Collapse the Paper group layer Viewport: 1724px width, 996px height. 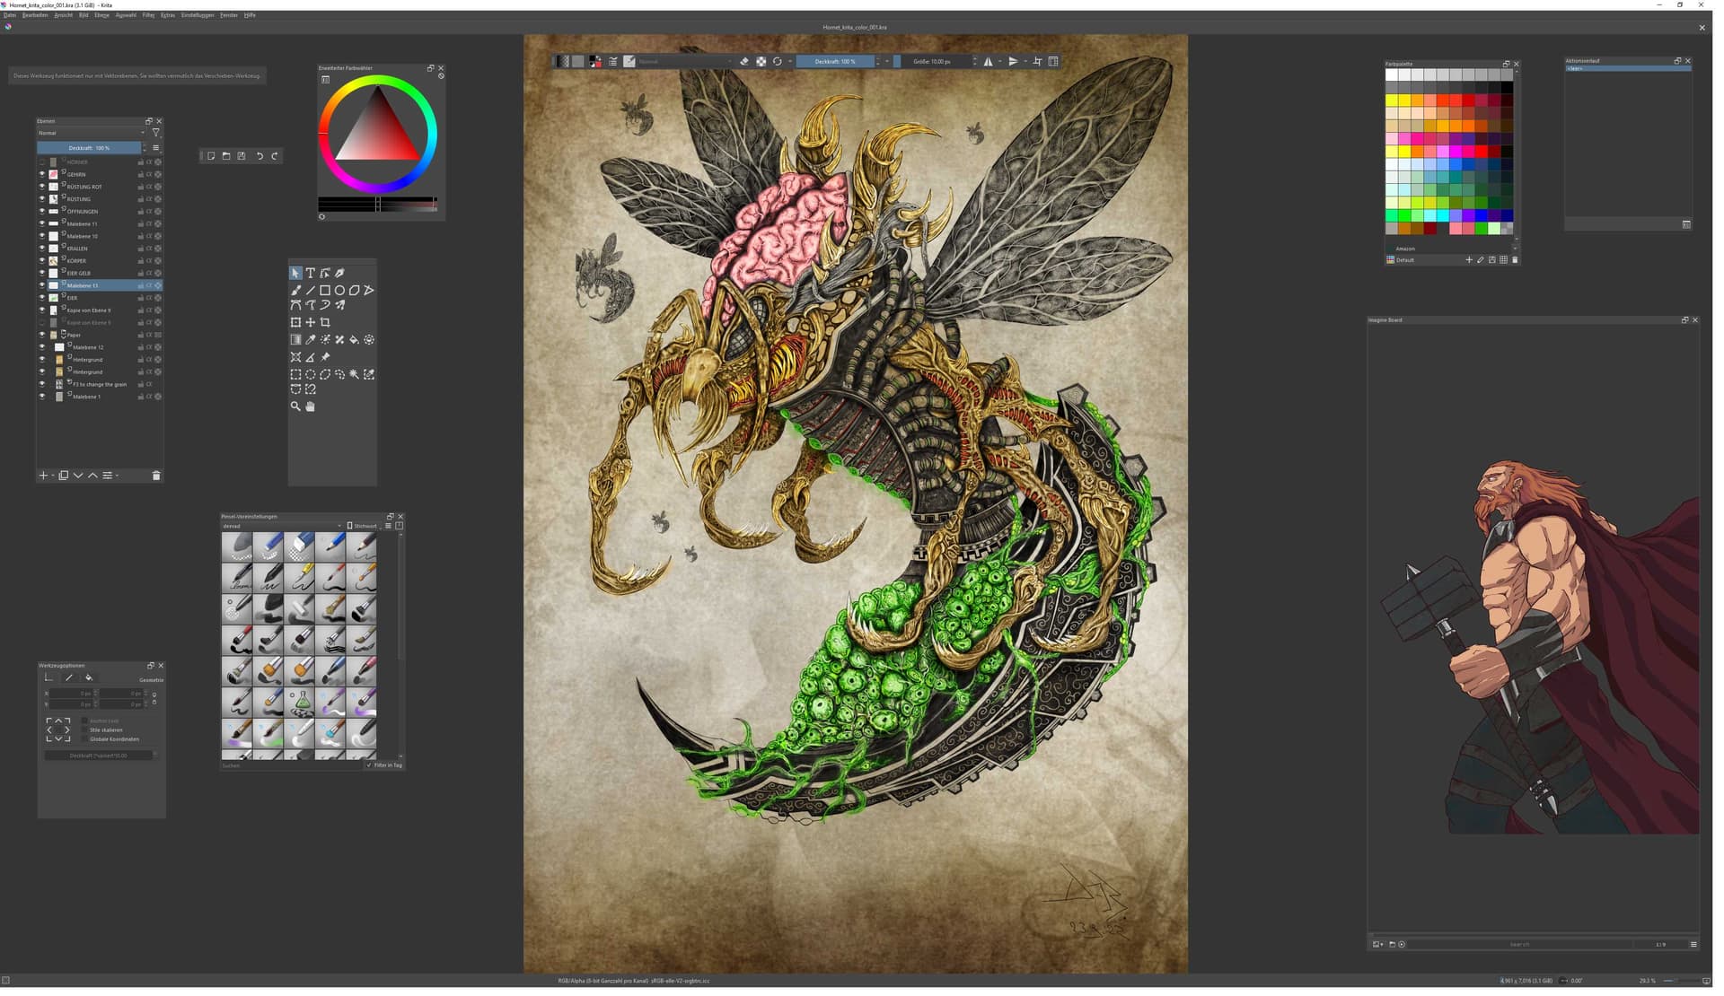click(x=64, y=335)
